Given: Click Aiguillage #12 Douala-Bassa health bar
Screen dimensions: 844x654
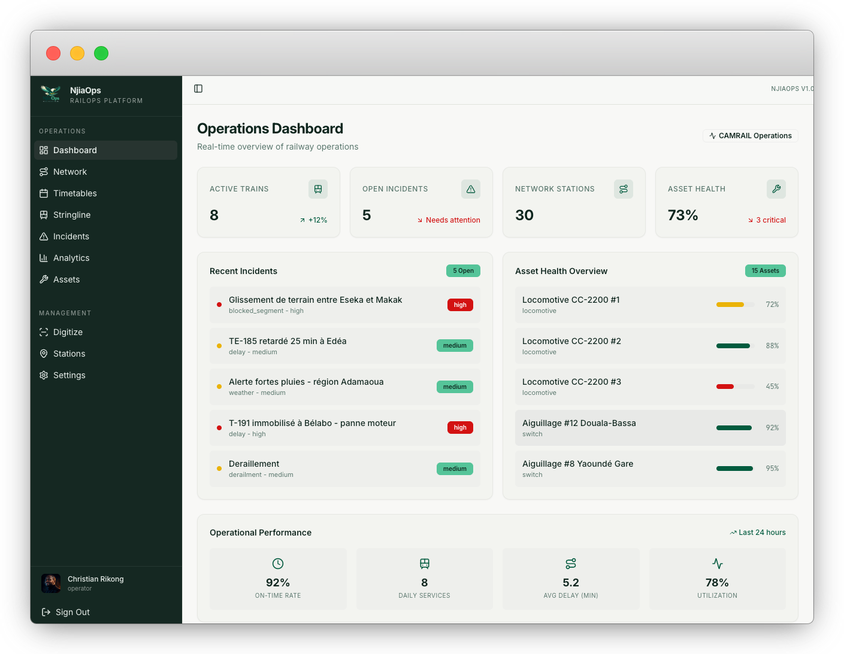Looking at the screenshot, I should point(736,428).
